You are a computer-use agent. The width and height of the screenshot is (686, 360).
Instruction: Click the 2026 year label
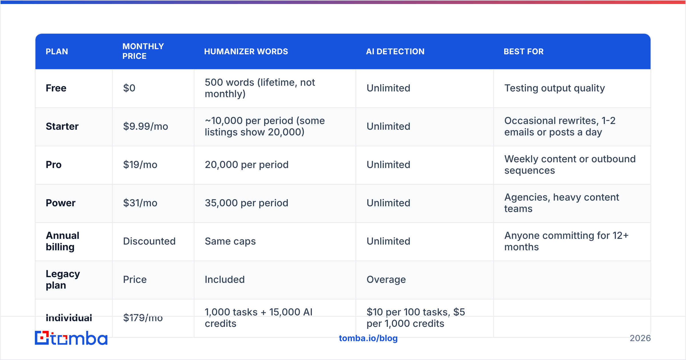click(640, 338)
